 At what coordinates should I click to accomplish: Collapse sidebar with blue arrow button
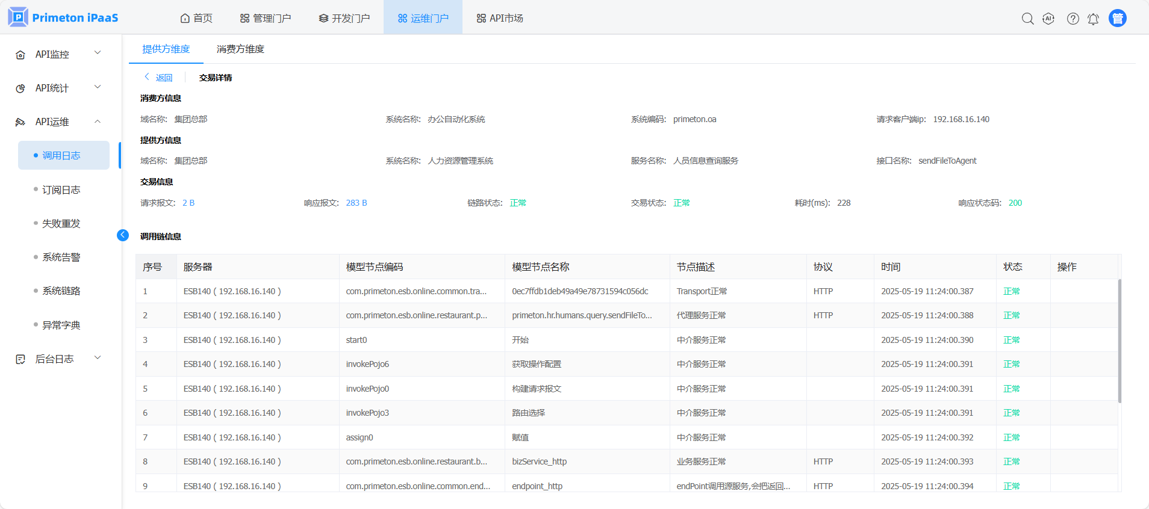pyautogui.click(x=123, y=235)
